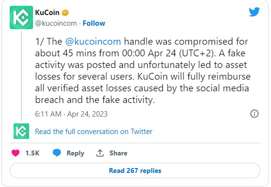271x187 pixels.
Task: Click the 1.5K likes count
Action: (x=33, y=153)
